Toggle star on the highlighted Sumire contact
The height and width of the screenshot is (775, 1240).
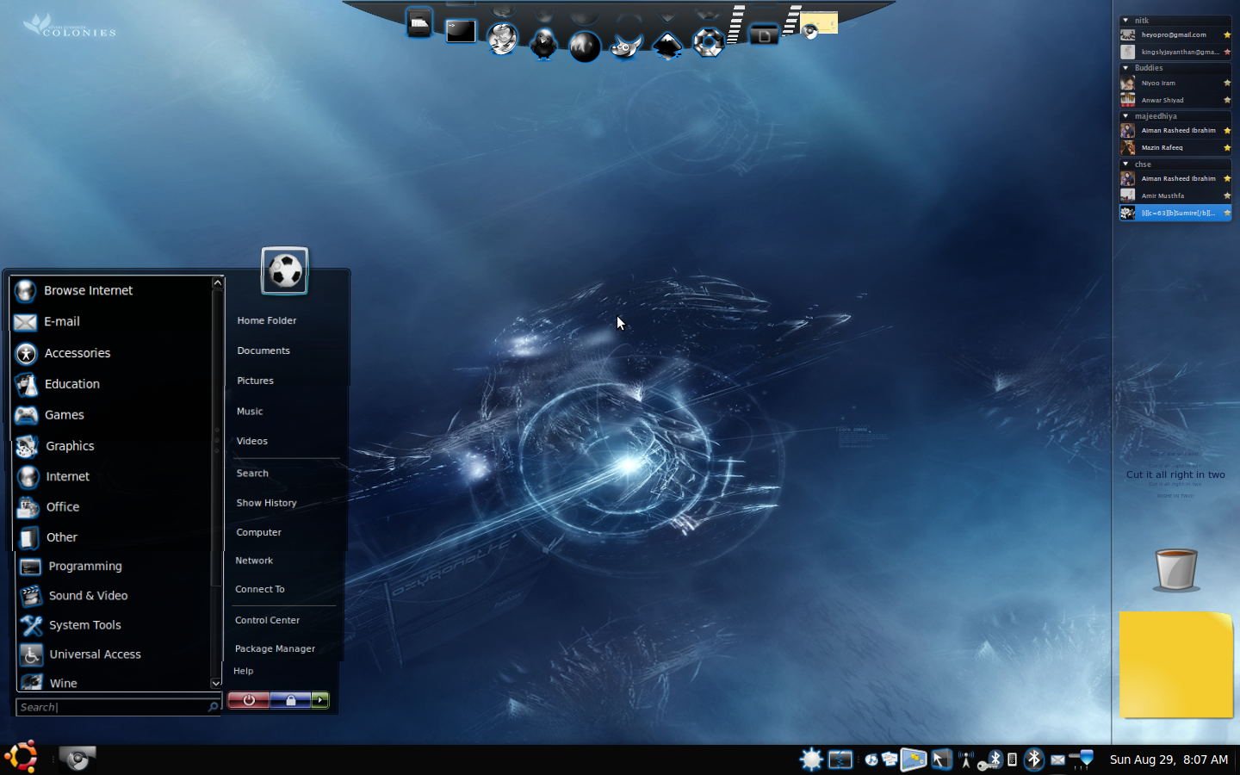(x=1227, y=213)
